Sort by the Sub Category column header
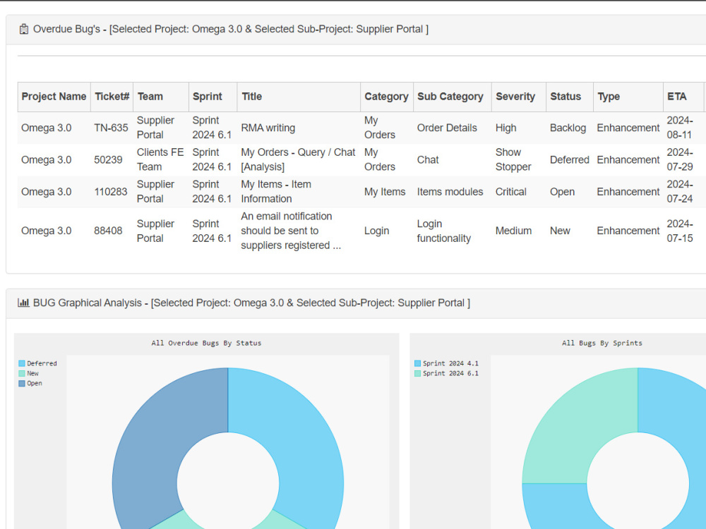 pos(452,97)
